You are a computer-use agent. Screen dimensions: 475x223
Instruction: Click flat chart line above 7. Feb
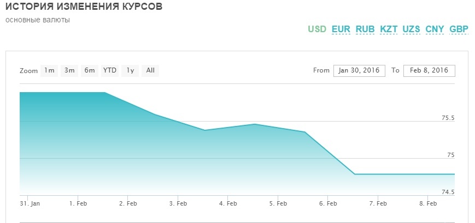pos(378,174)
